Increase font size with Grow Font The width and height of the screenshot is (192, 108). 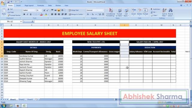[44, 10]
